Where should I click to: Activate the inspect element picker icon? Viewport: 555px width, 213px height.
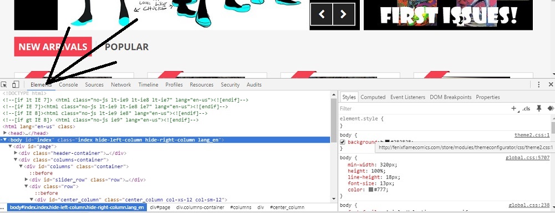[4, 84]
